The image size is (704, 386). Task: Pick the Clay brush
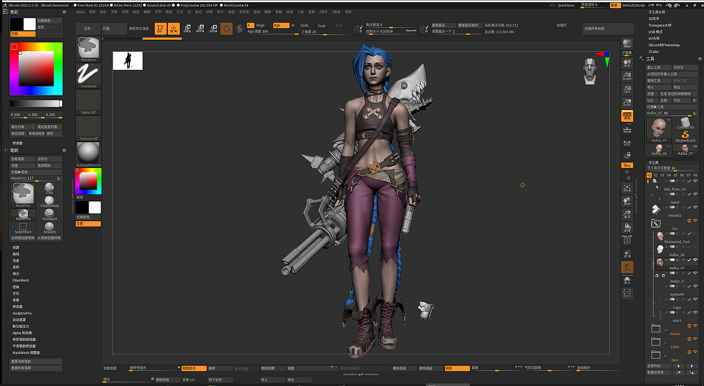pos(50,188)
